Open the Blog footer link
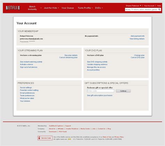 click(109, 129)
